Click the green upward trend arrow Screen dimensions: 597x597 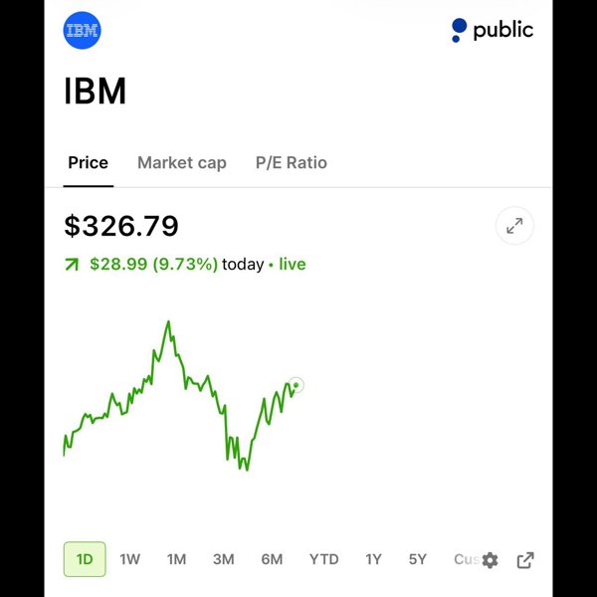(72, 265)
